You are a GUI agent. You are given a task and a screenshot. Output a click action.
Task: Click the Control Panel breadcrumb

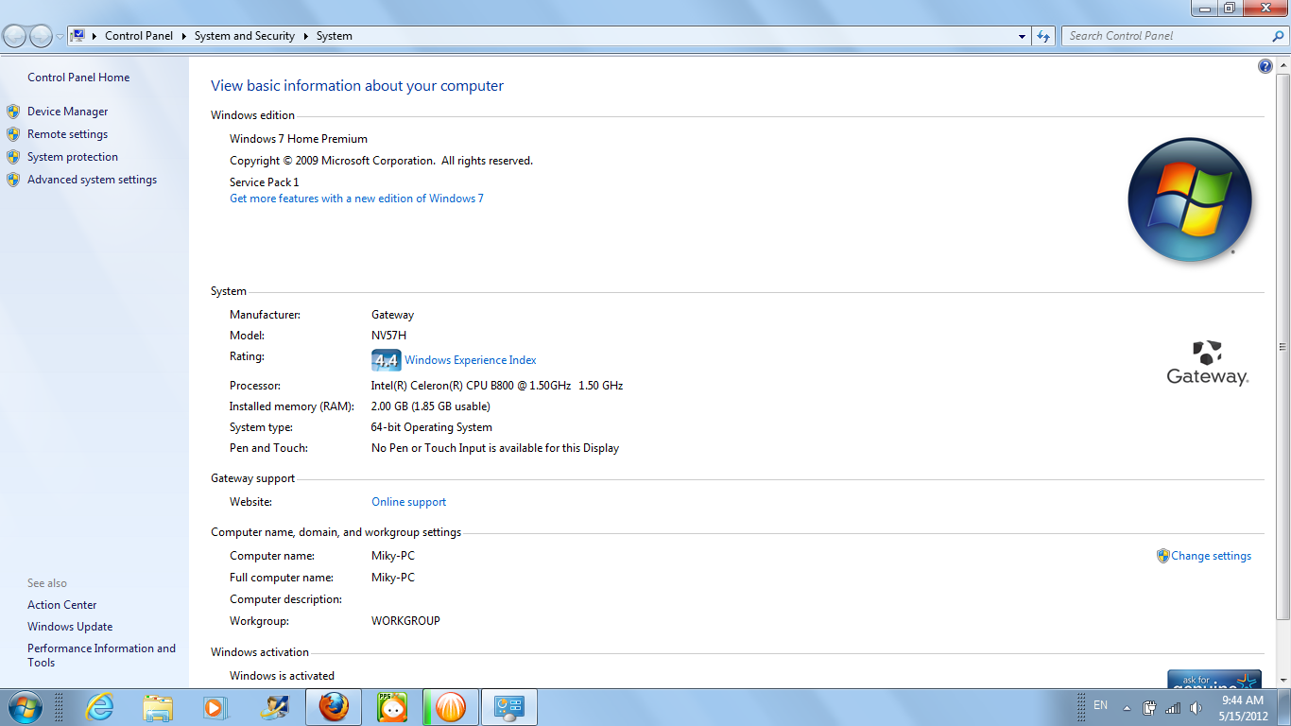pos(139,36)
